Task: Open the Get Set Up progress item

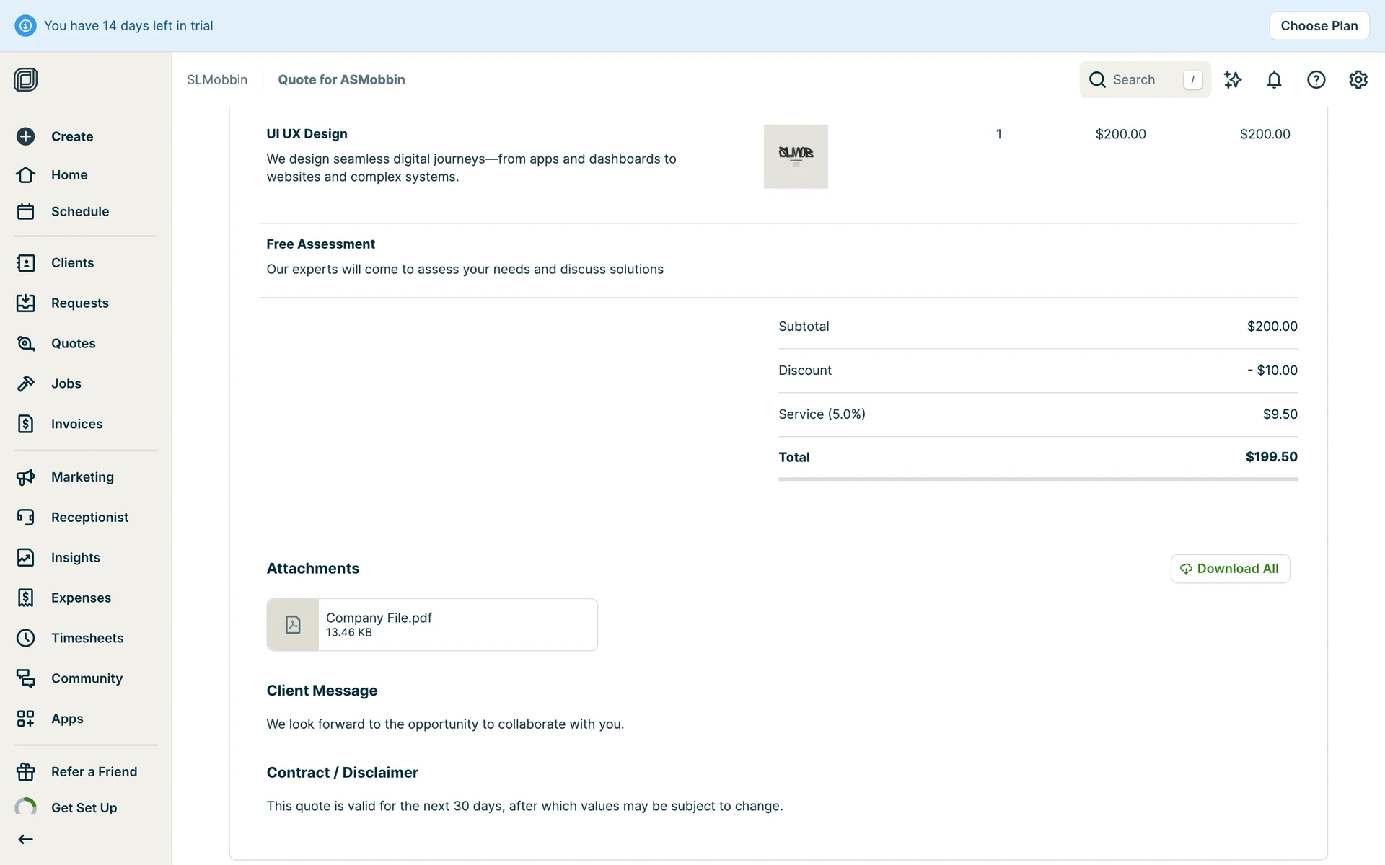Action: click(x=84, y=807)
